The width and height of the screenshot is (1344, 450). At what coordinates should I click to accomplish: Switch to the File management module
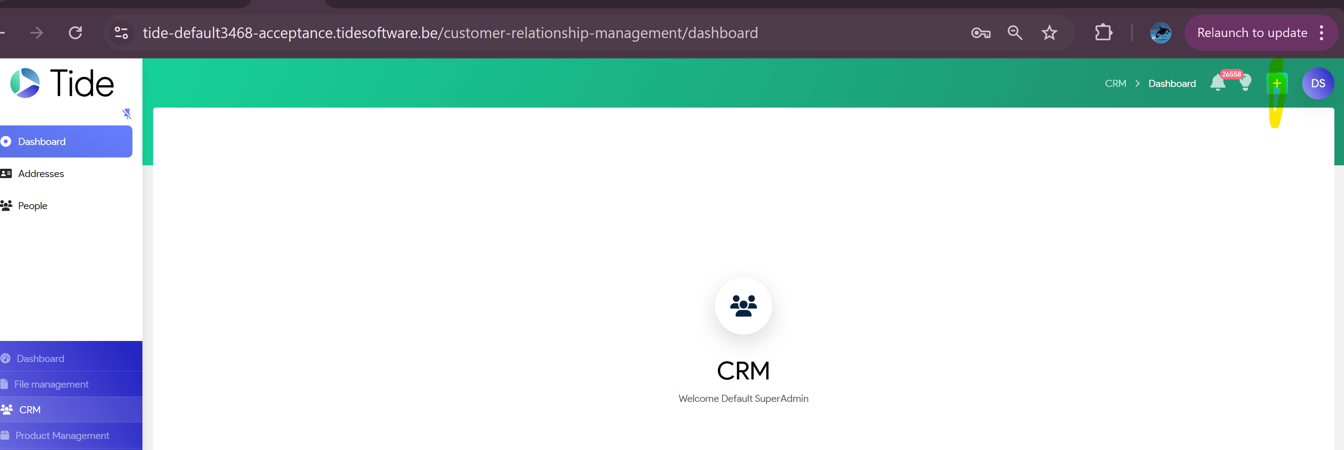click(x=51, y=384)
